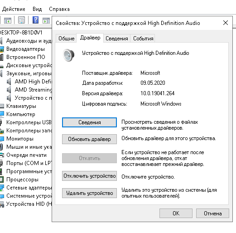
Task: Click driver version 10.0.19041.264 value
Action: [157, 93]
